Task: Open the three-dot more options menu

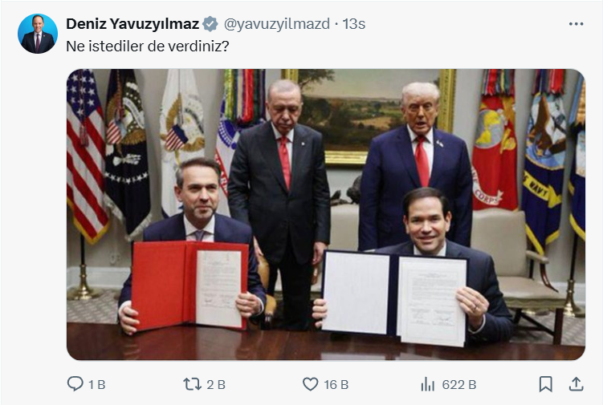Action: point(576,24)
